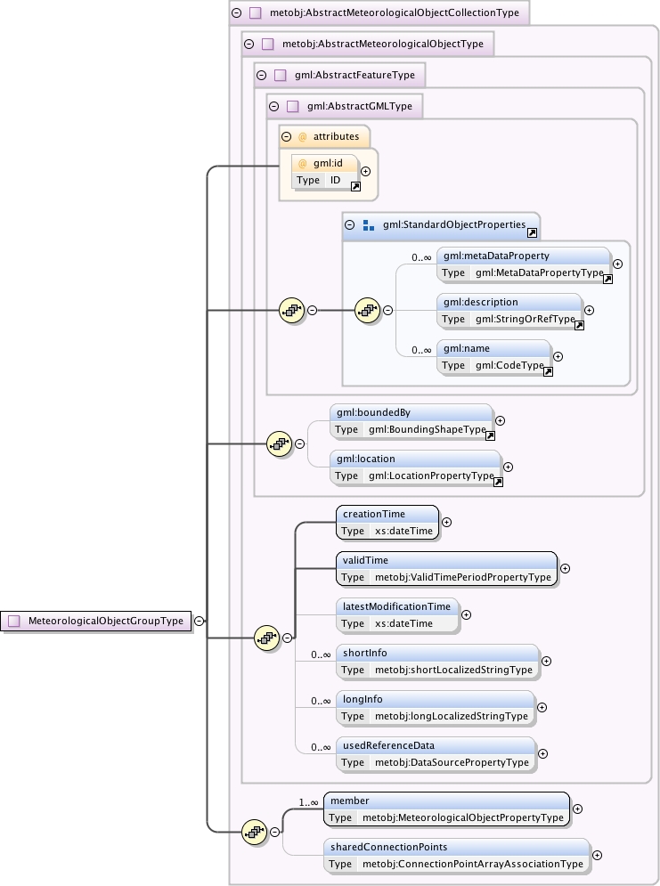
Task: Click group icon of gml:StandardObjectProperties
Action: 369,225
